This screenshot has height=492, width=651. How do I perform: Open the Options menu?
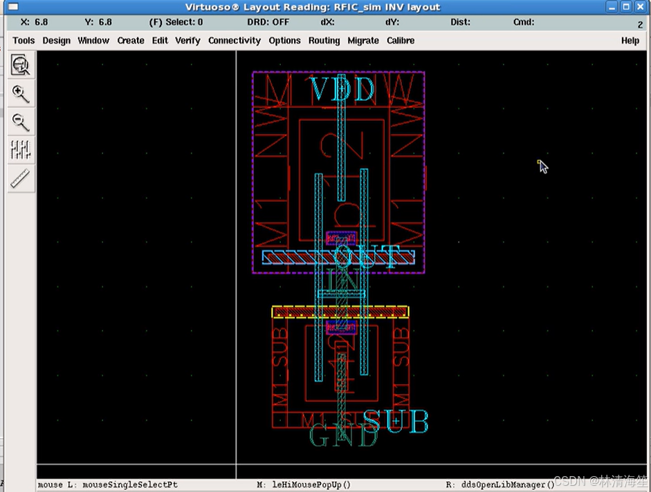click(284, 41)
